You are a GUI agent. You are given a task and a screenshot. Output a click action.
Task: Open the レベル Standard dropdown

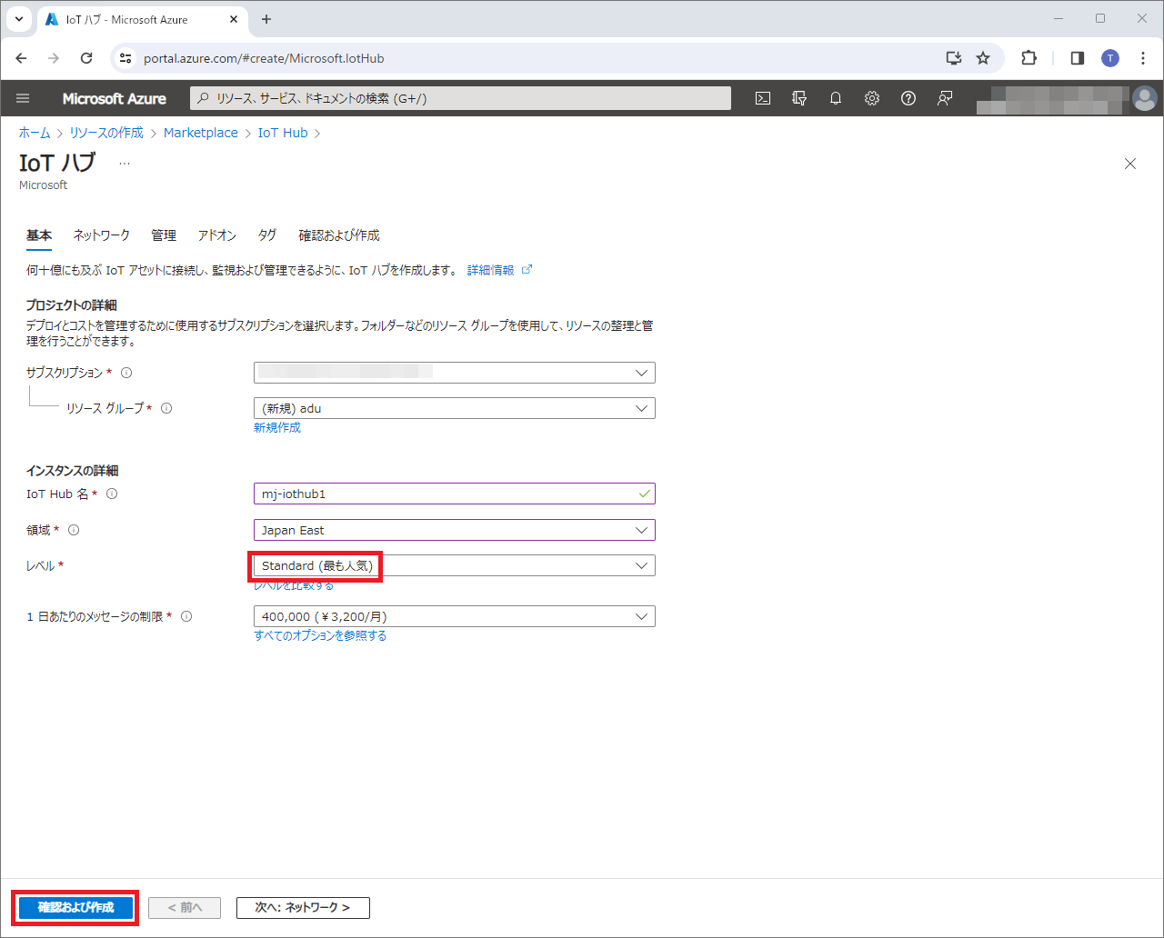pos(455,565)
